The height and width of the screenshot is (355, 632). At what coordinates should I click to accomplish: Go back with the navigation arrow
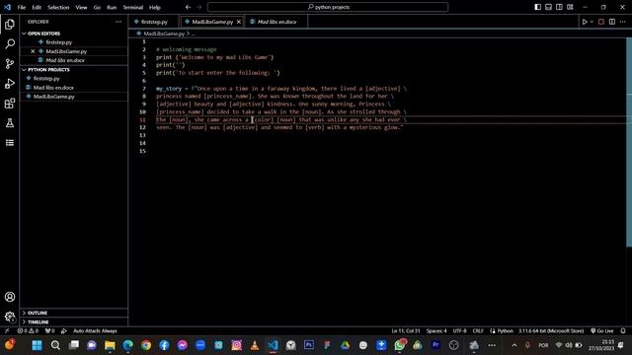[189, 7]
